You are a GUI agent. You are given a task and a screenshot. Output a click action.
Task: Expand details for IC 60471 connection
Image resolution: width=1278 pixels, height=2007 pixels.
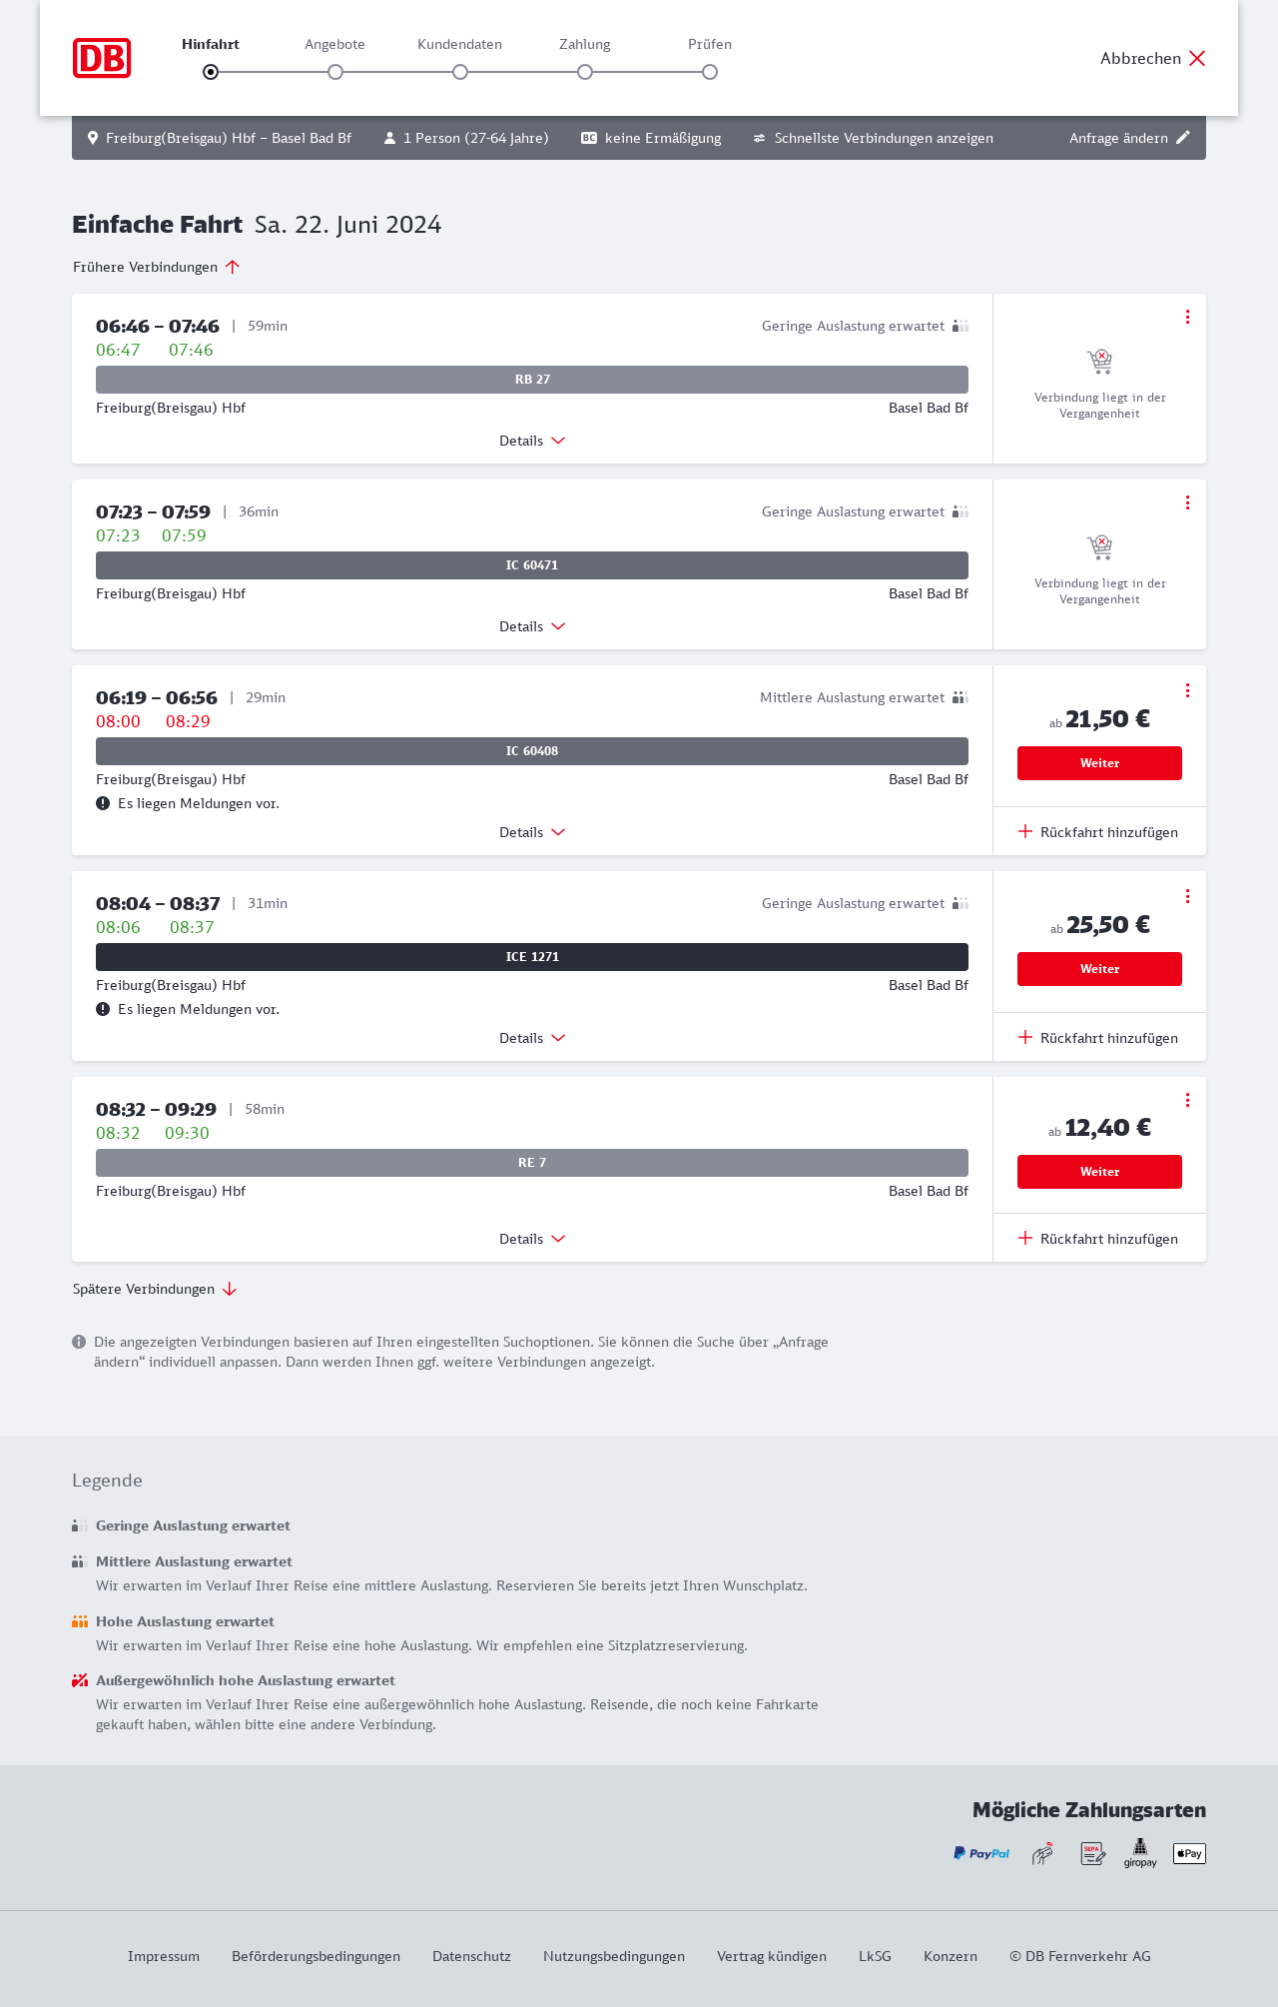532,626
